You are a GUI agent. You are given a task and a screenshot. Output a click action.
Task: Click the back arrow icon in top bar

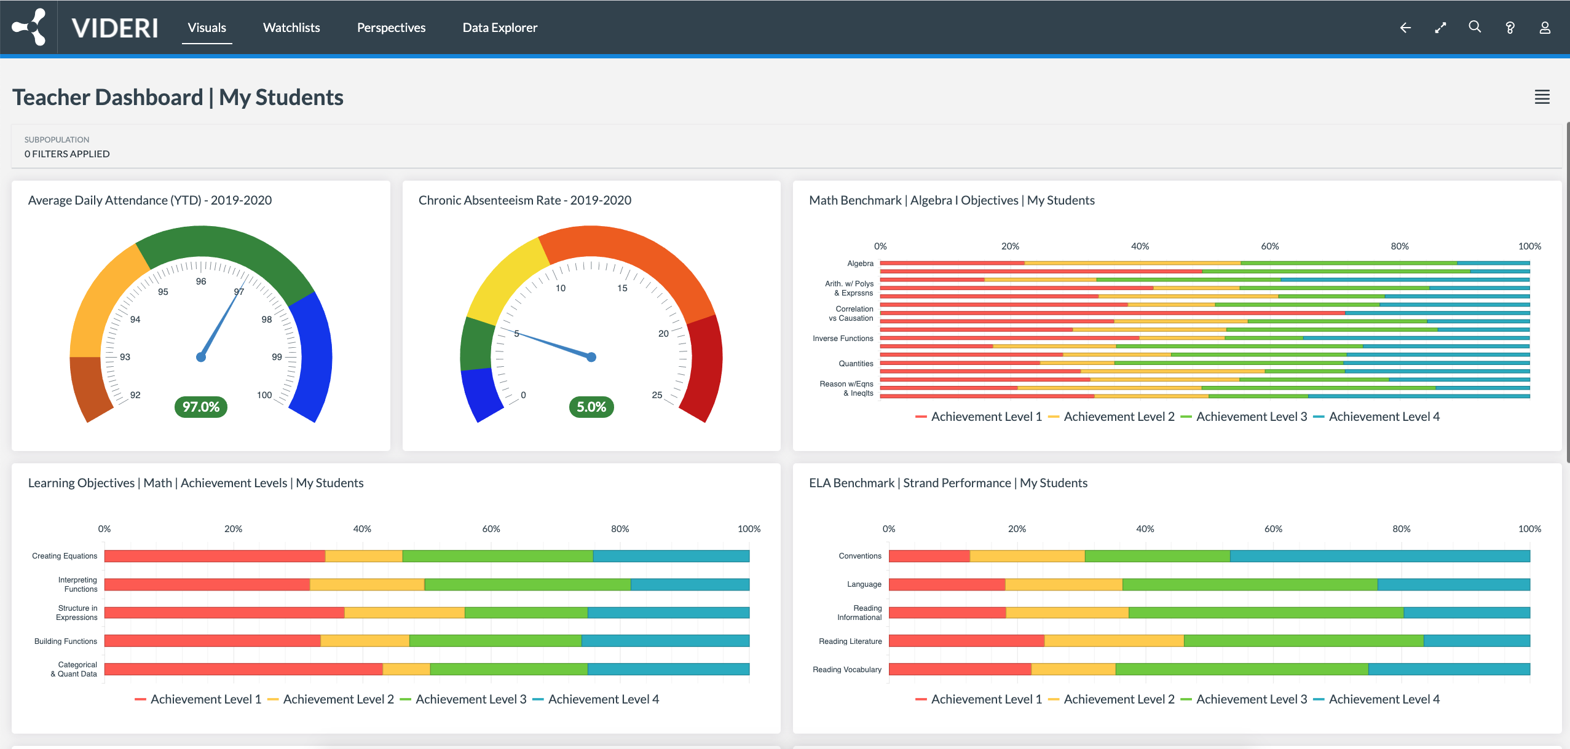(1405, 27)
